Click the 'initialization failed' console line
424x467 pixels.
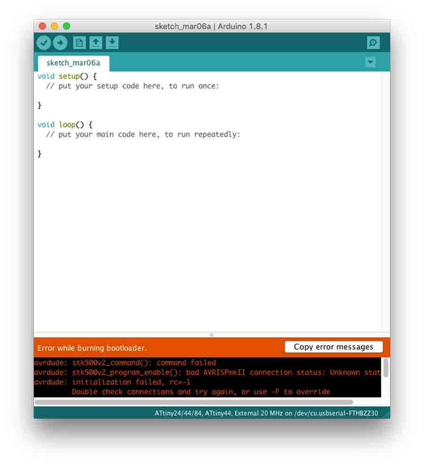(112, 382)
